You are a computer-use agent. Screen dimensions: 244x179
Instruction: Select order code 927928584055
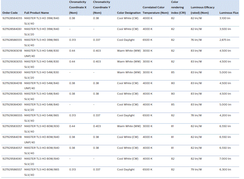[x=12, y=18]
